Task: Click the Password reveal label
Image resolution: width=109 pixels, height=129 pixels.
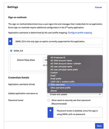Action: tap(16, 100)
